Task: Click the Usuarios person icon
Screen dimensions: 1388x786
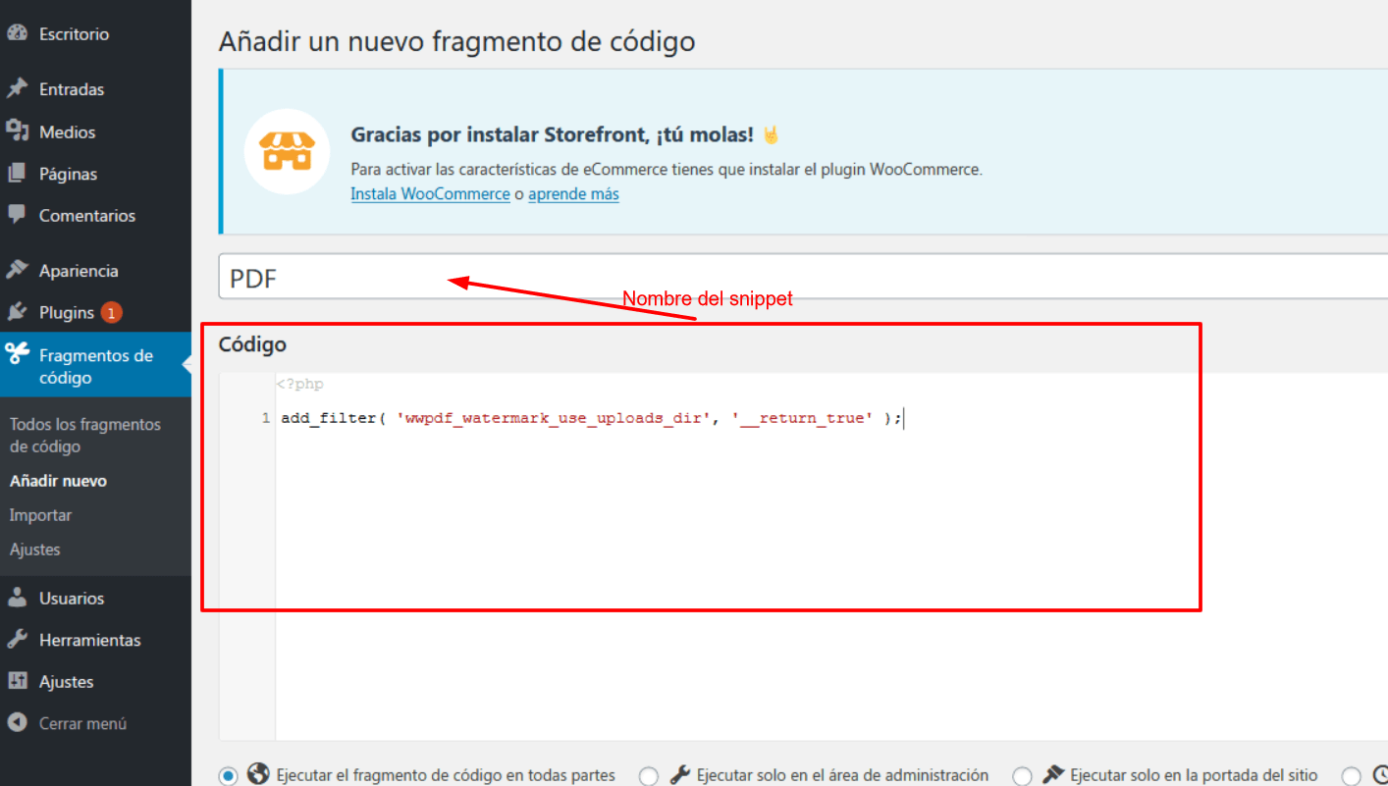Action: [17, 598]
